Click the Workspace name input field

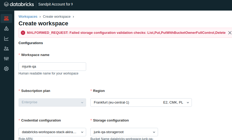tap(52, 67)
